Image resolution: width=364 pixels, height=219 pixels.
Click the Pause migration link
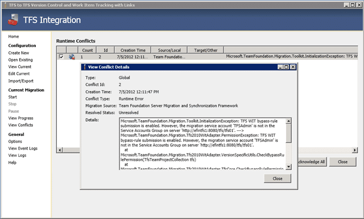pyautogui.click(x=14, y=111)
